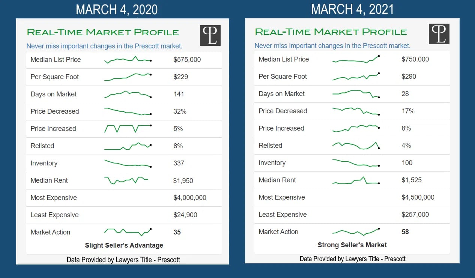The width and height of the screenshot is (475, 278).
Task: Click the PL logo in the 2020 panel
Action: 210,36
